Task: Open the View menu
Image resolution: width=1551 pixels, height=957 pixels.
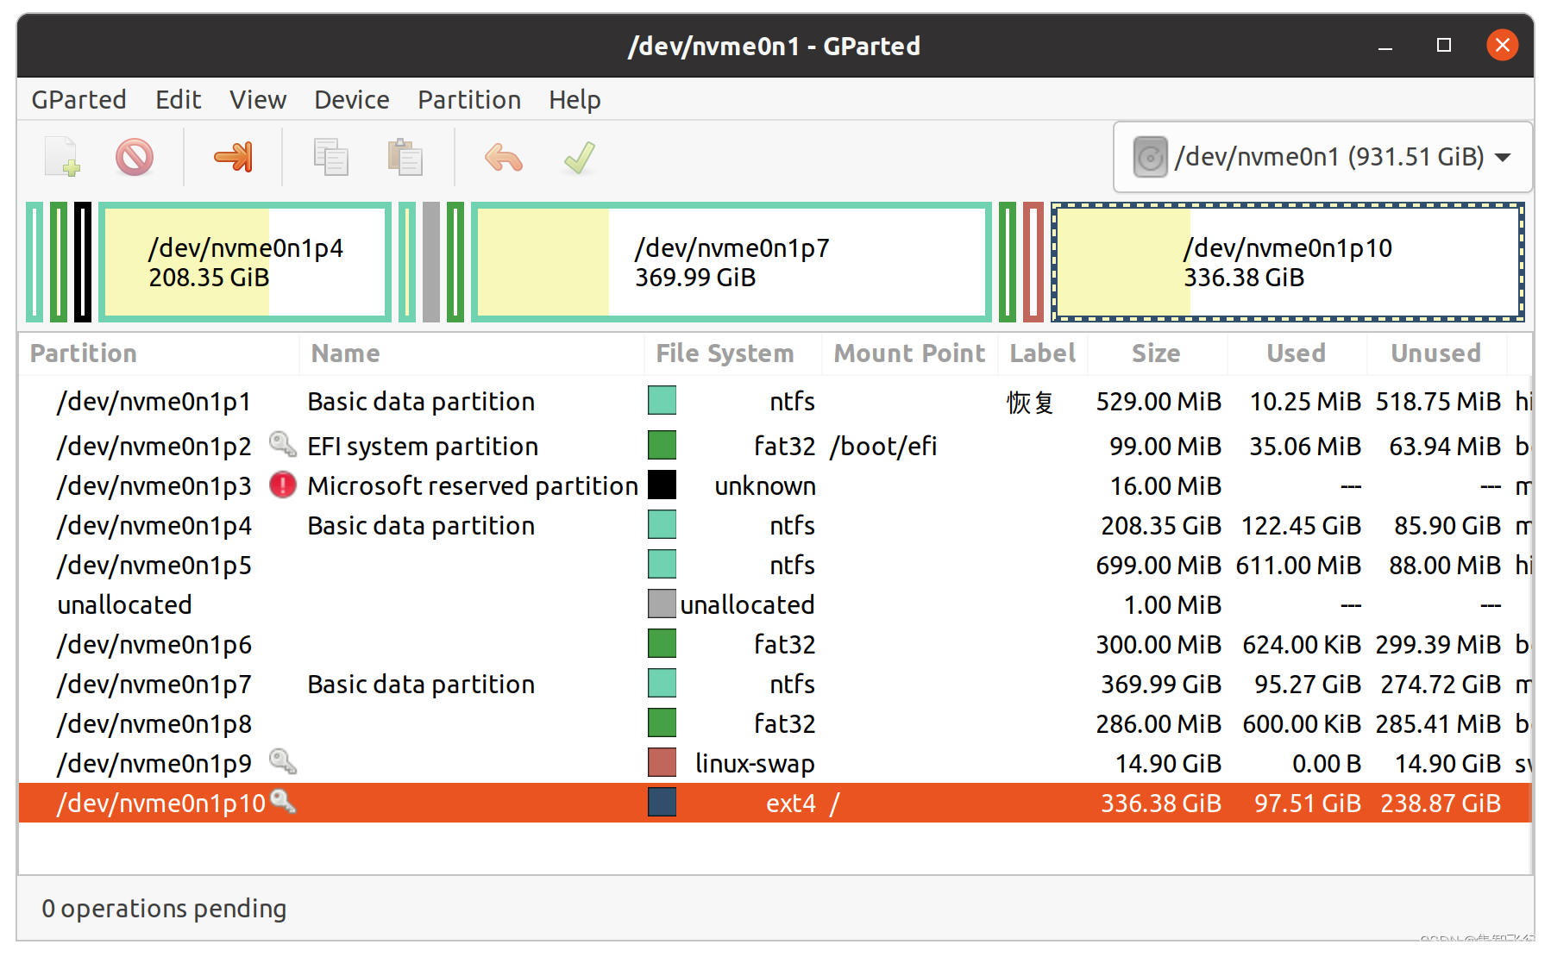Action: [x=257, y=99]
